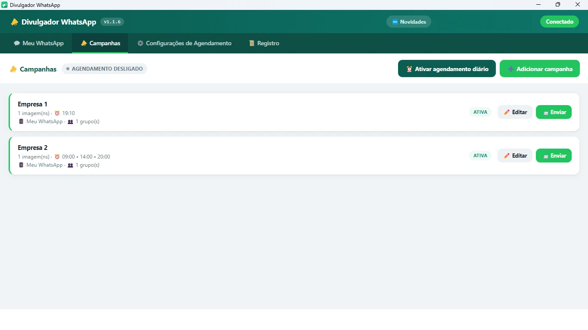
Task: Click the group icon in Empresa 1 row
Action: click(x=71, y=121)
